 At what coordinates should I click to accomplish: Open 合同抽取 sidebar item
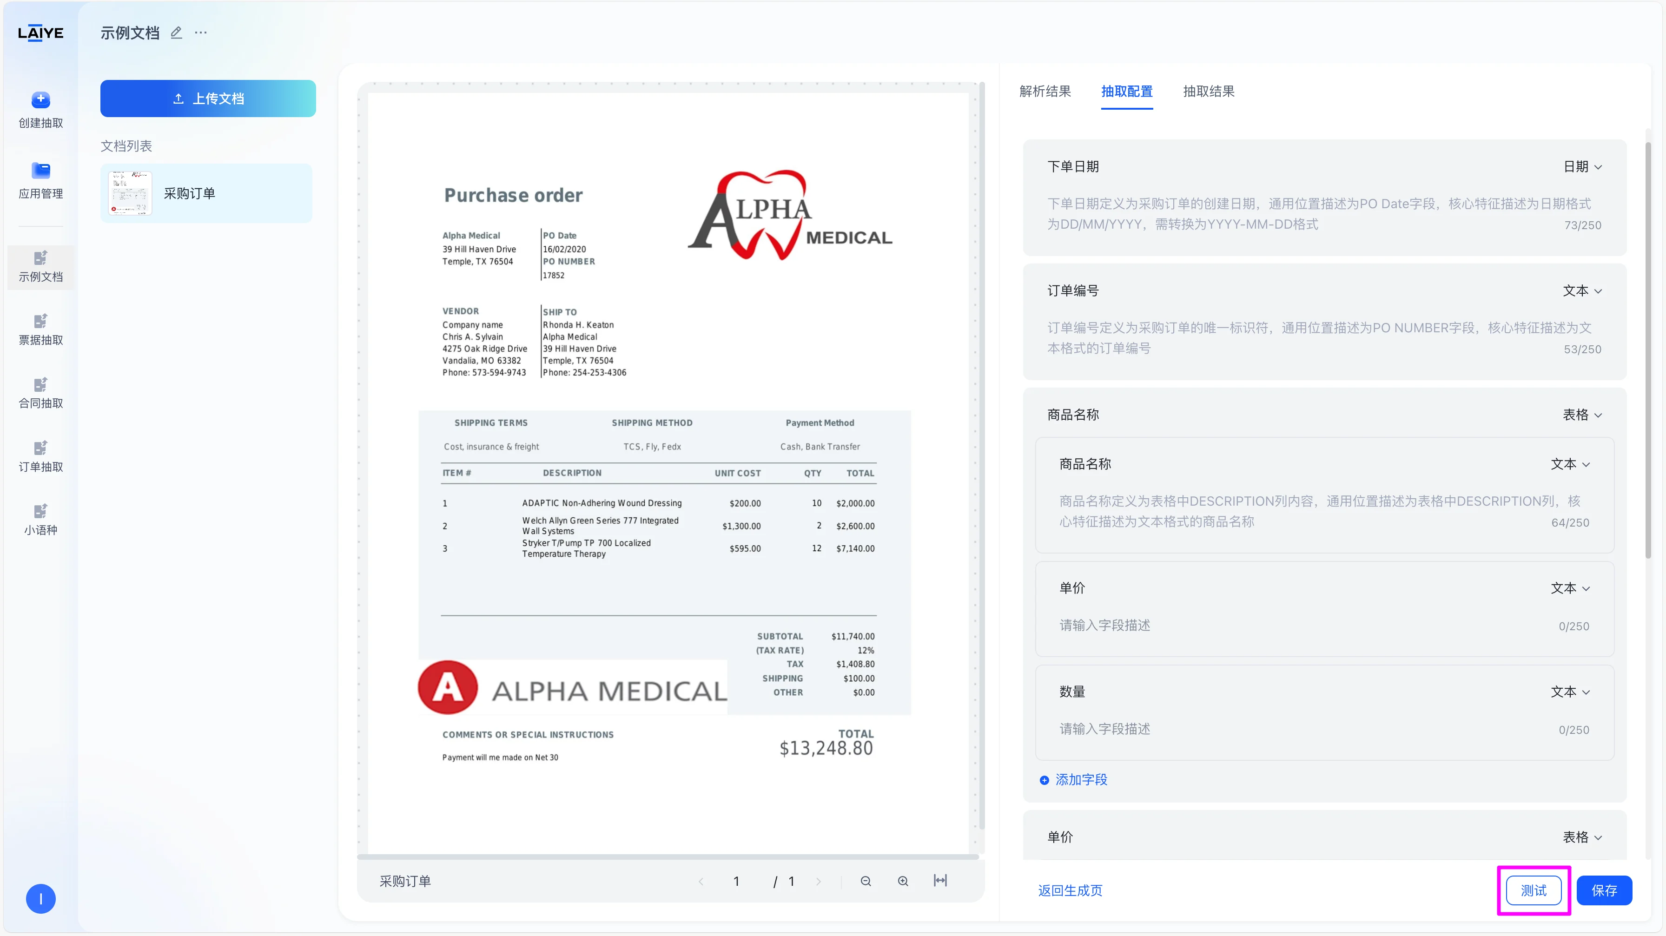tap(41, 393)
